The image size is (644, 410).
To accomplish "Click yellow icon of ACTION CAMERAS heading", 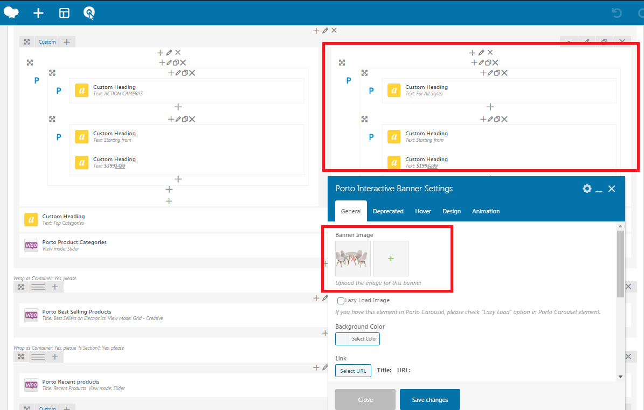I will (x=81, y=91).
